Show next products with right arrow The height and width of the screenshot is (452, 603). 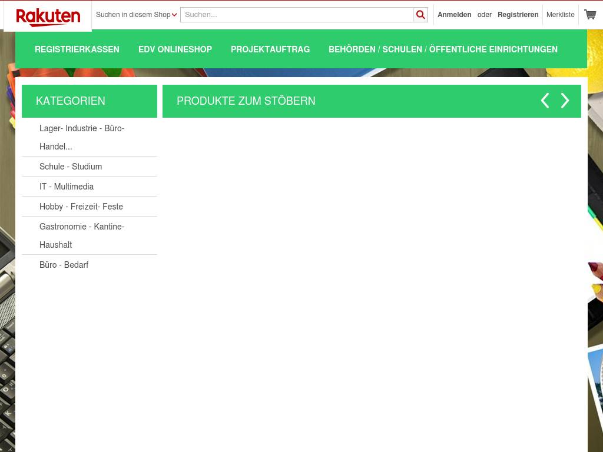pyautogui.click(x=565, y=101)
